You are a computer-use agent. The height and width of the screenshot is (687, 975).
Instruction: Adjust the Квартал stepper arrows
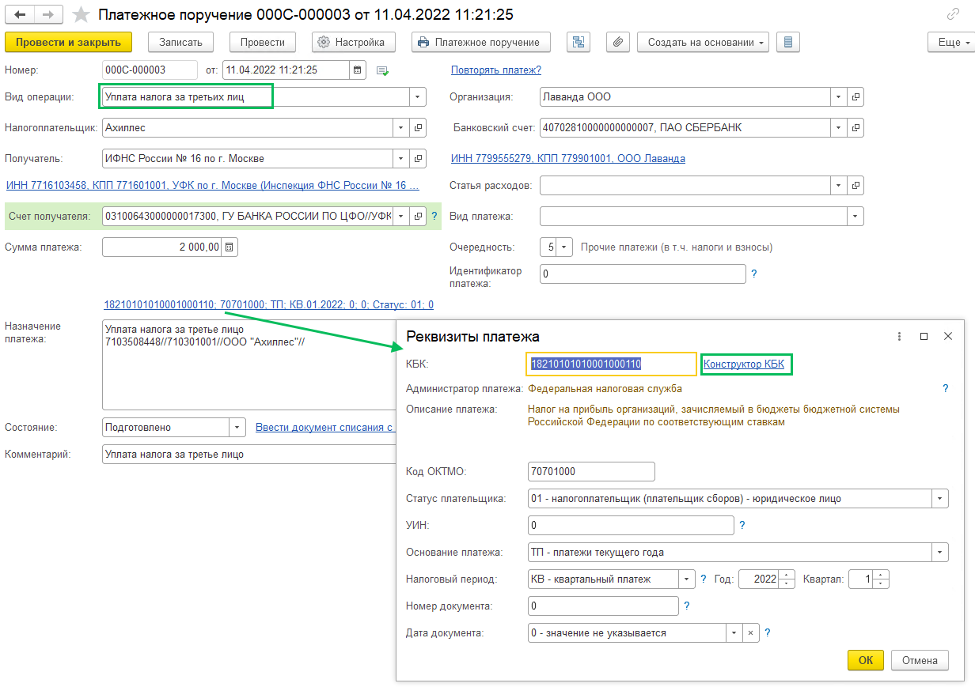coord(882,579)
